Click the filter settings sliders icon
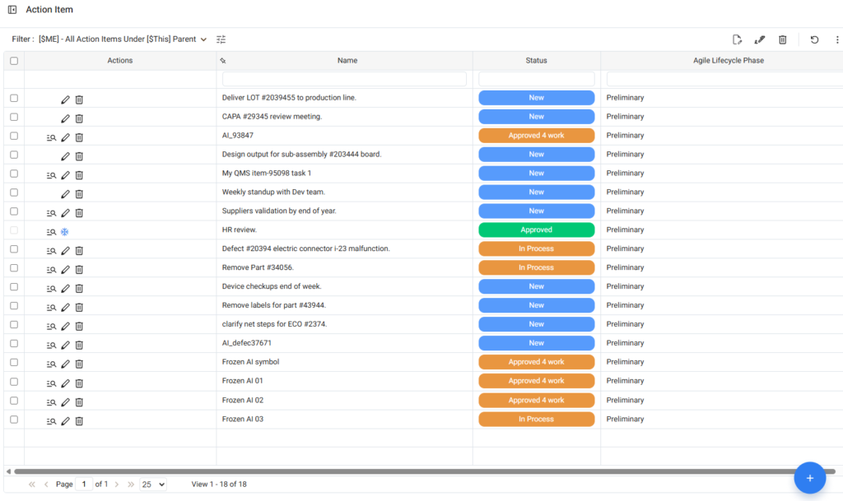This screenshot has width=843, height=501. [221, 39]
